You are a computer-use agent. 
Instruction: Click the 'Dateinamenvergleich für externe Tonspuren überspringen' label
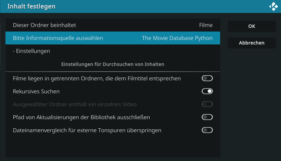coord(87,130)
